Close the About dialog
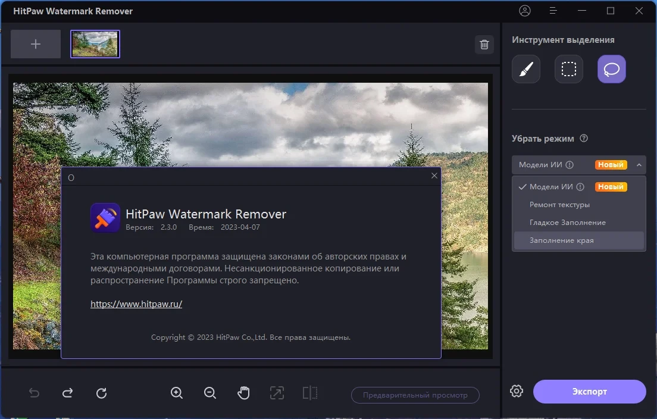Screen dimensions: 657x419 (x=434, y=176)
